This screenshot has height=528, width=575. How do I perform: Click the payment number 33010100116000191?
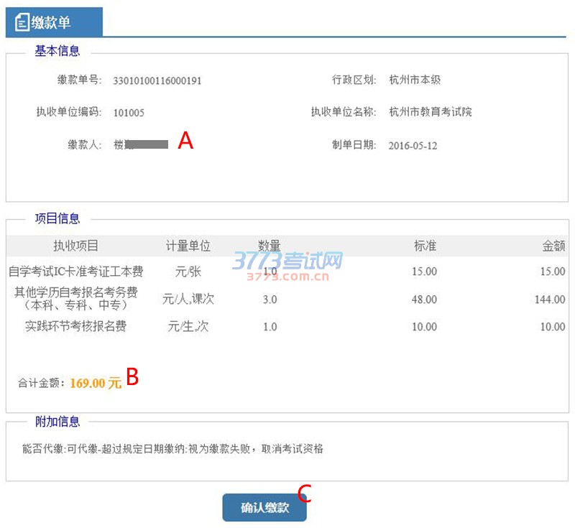[x=157, y=80]
